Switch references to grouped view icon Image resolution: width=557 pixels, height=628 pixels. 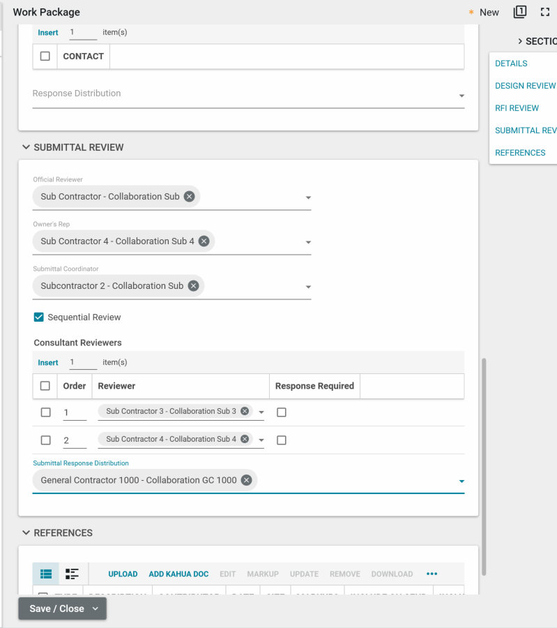72,574
